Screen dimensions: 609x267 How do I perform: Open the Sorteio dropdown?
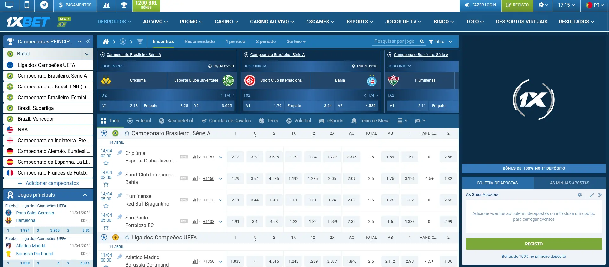(296, 41)
